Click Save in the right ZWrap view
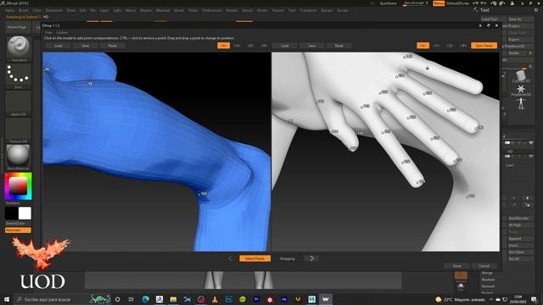Screen dimensions: 543x305 [311, 46]
